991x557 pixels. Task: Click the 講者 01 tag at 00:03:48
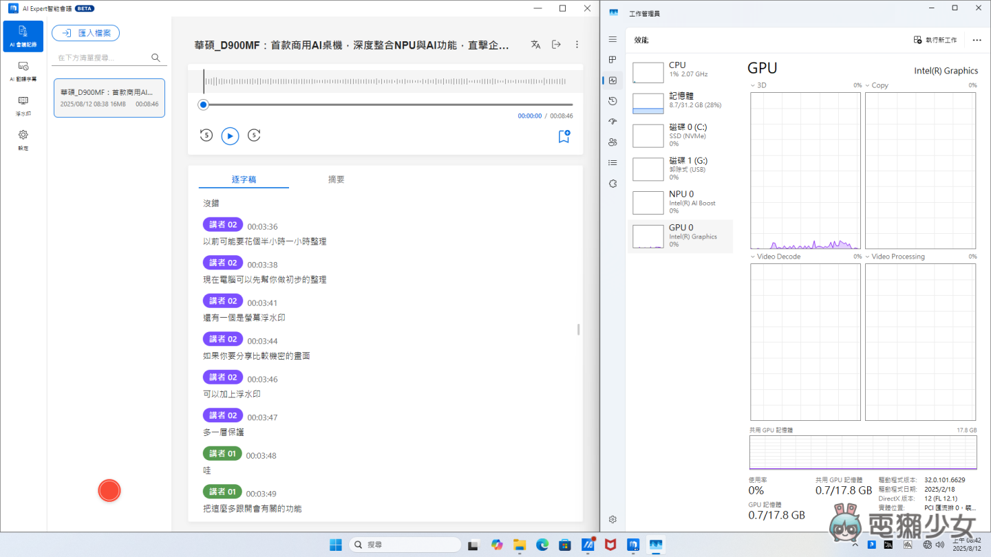(222, 454)
